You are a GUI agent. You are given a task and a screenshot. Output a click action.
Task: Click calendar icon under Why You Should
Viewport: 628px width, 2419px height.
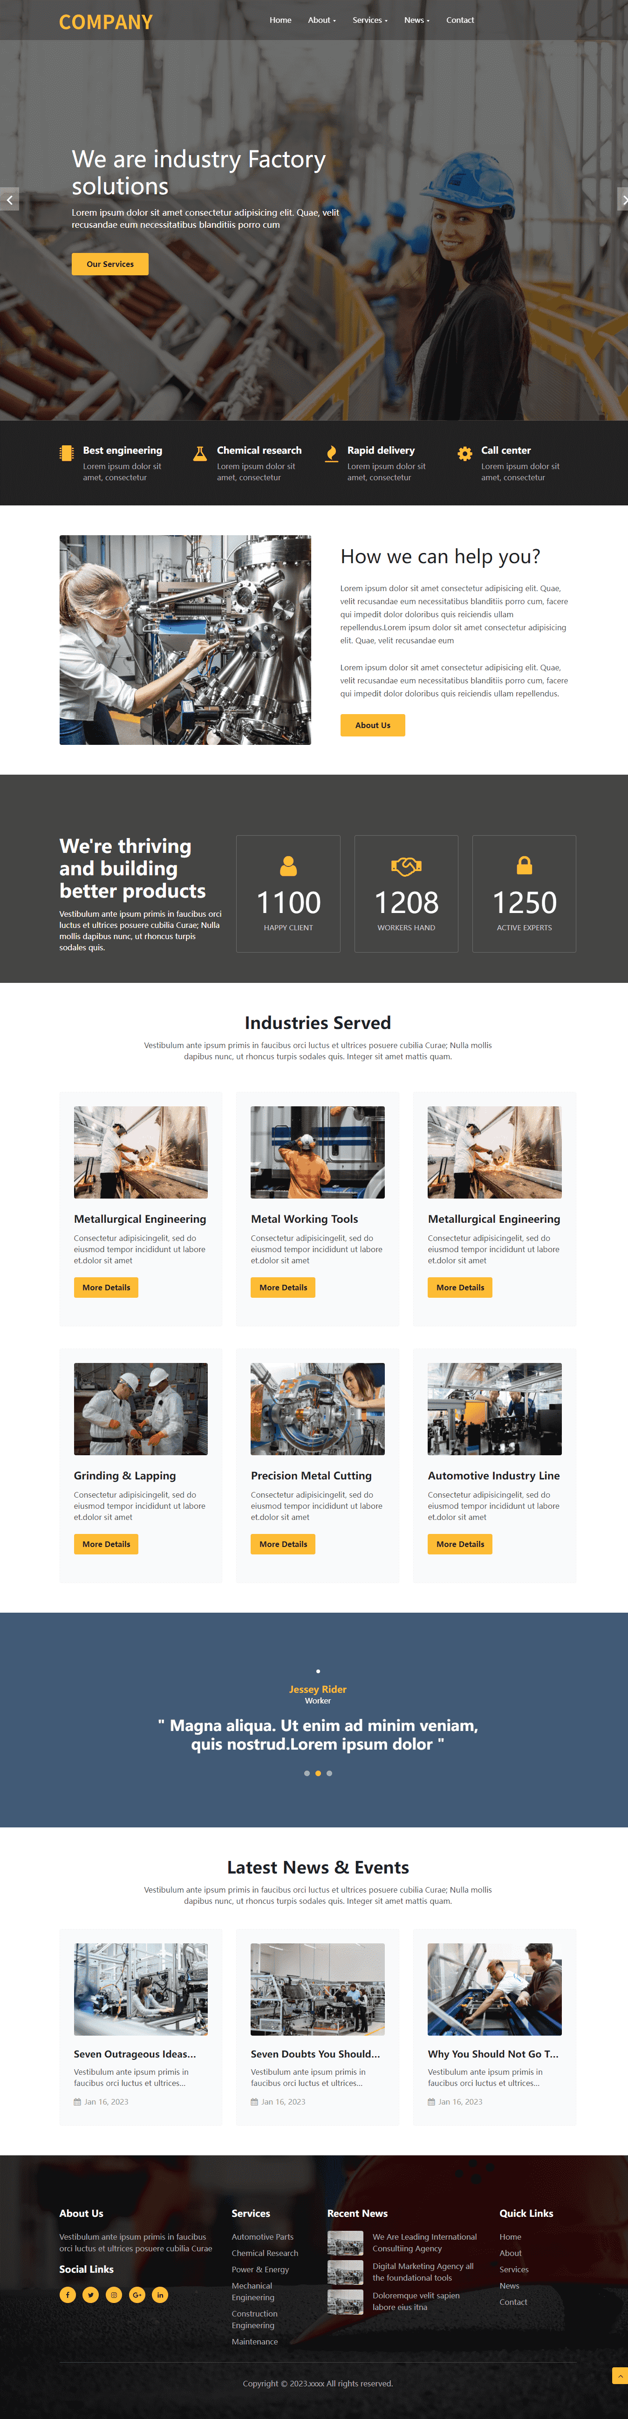tap(432, 2102)
